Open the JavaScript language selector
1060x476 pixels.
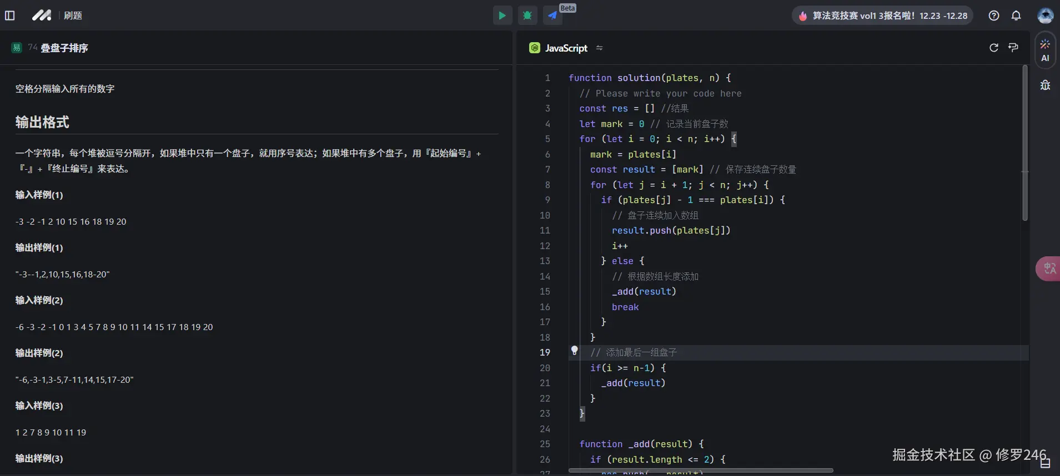[565, 48]
